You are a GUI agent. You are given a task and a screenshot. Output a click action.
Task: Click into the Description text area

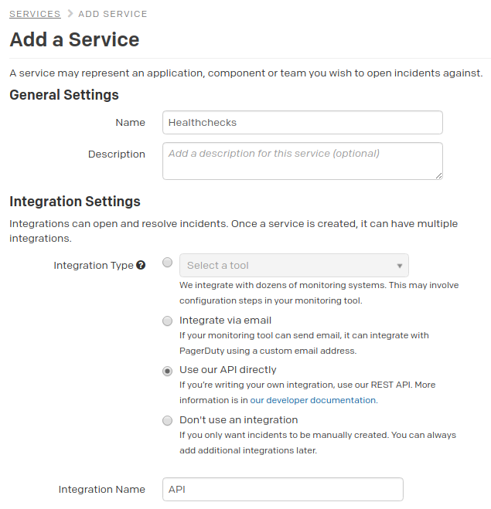[x=302, y=161]
